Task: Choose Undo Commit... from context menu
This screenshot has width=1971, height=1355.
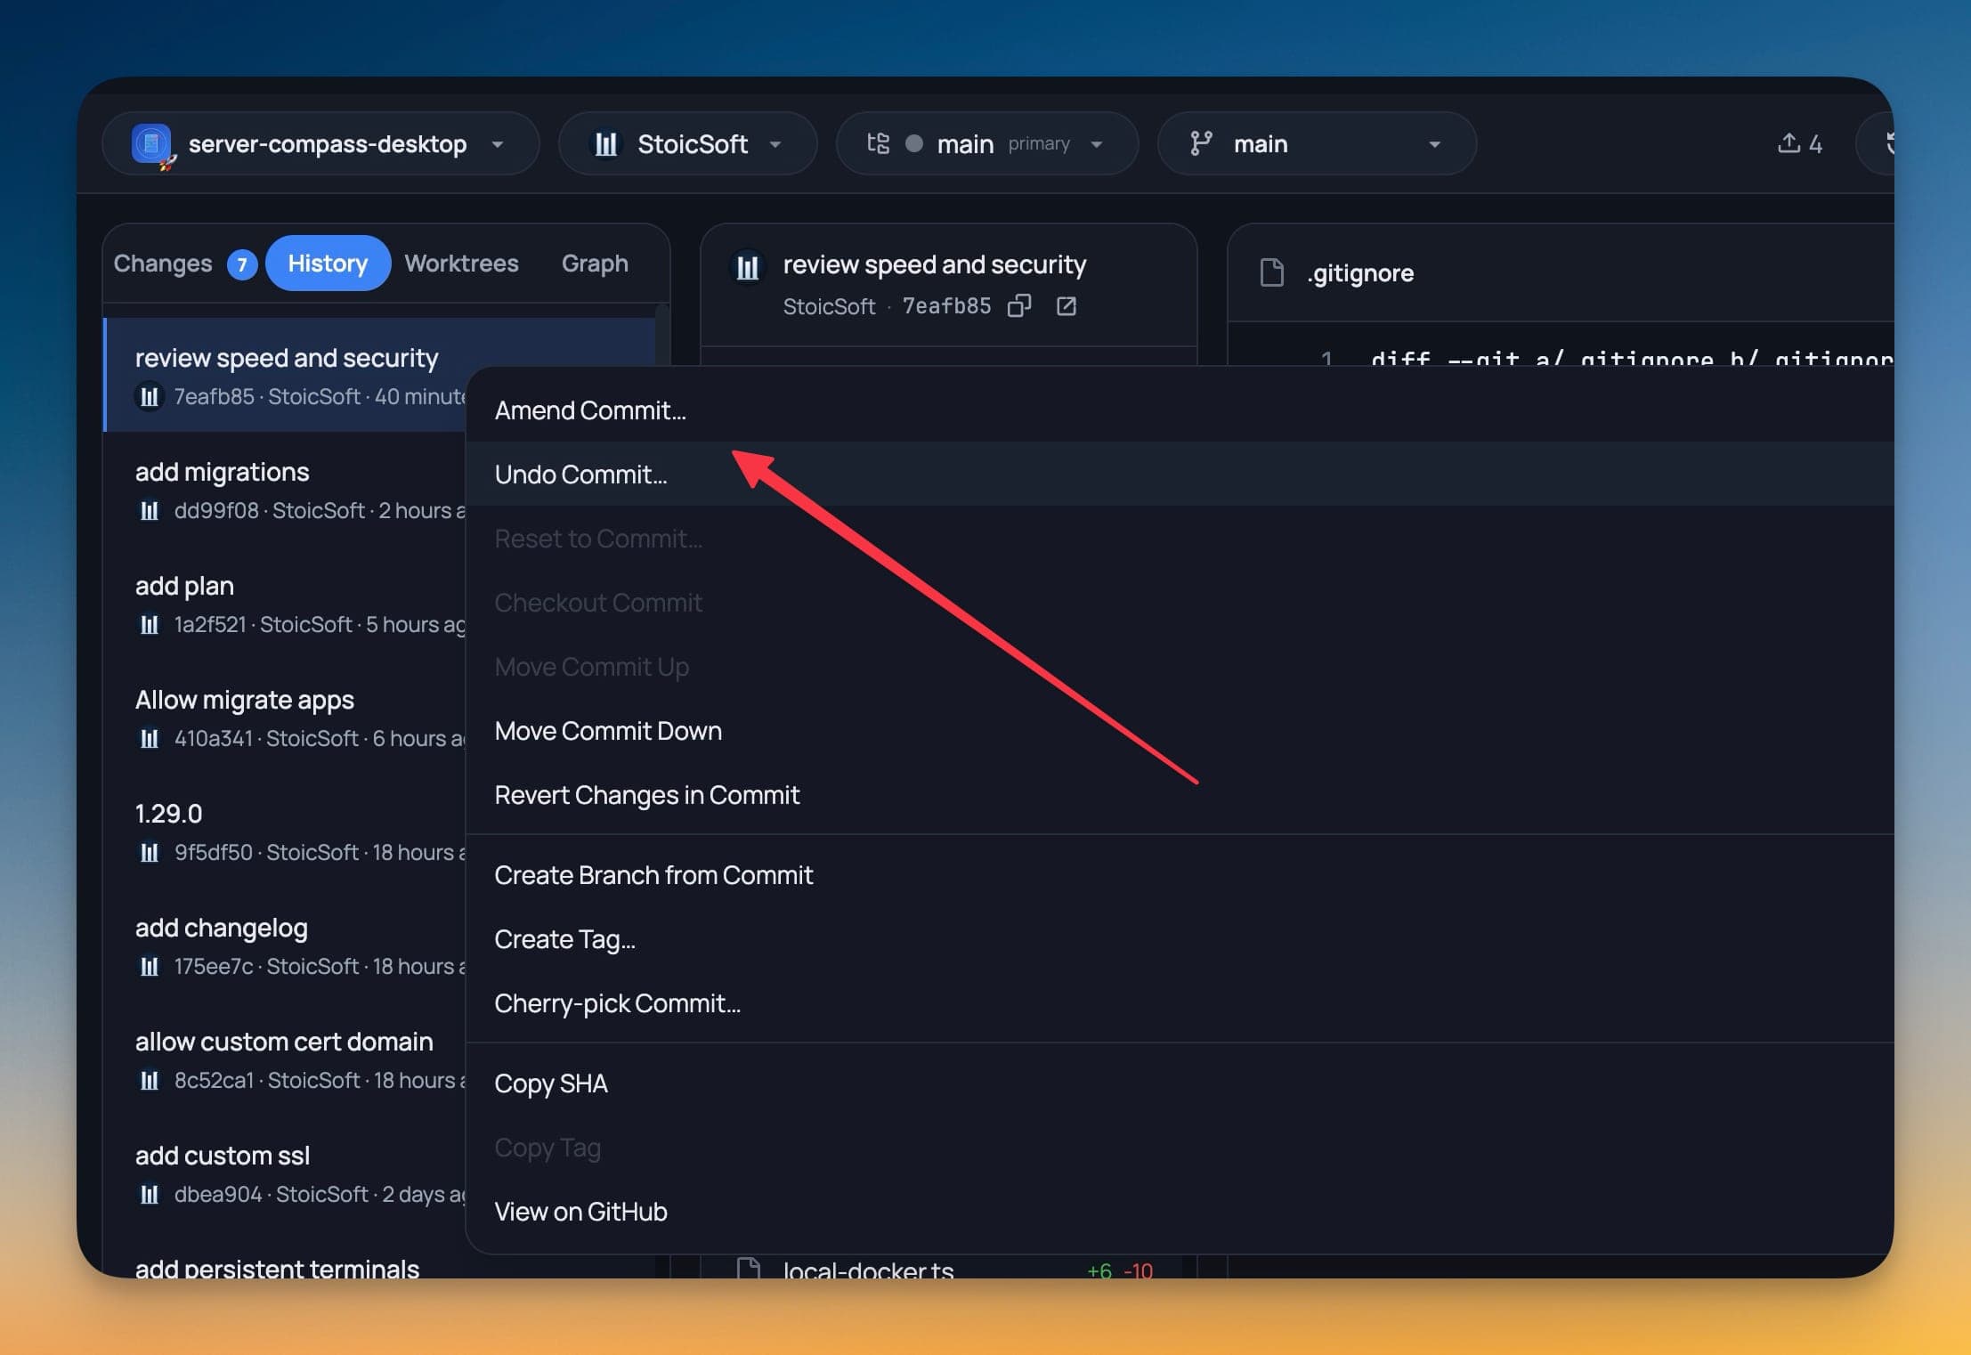Action: tap(1180, 474)
